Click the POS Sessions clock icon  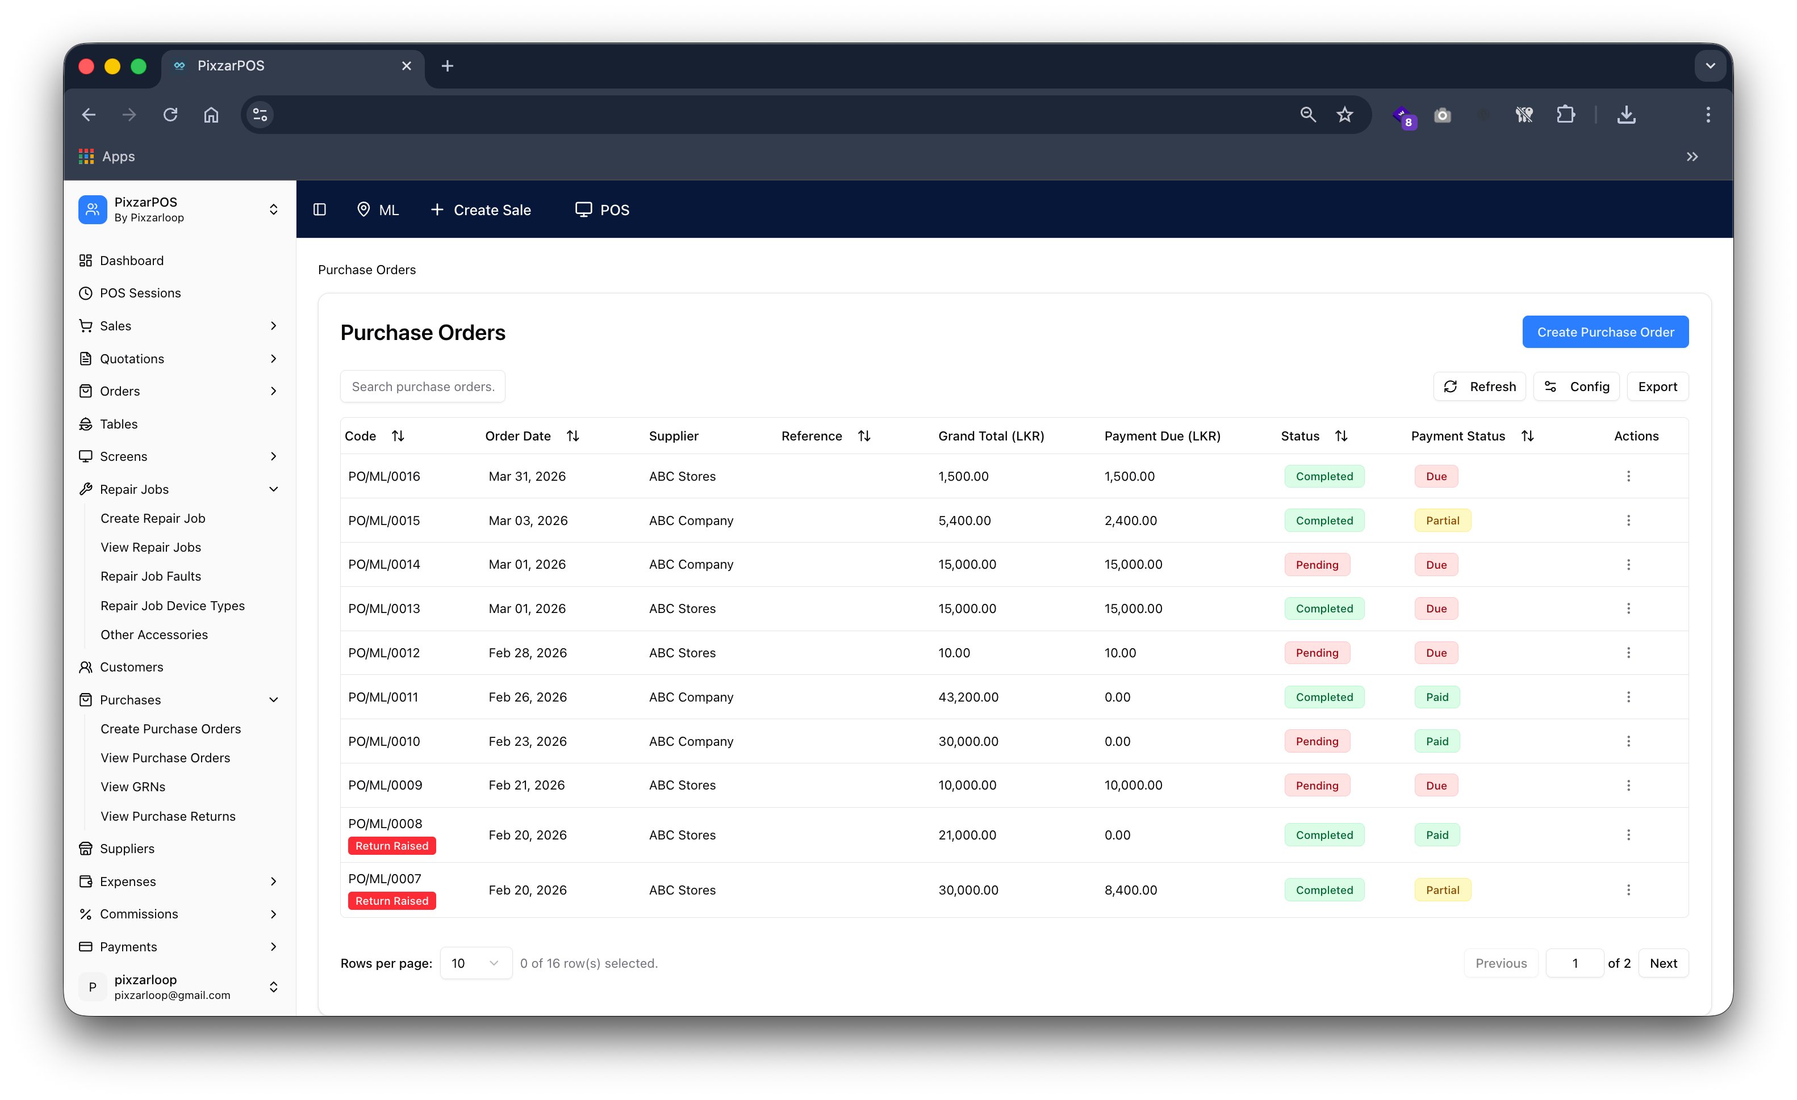[86, 293]
